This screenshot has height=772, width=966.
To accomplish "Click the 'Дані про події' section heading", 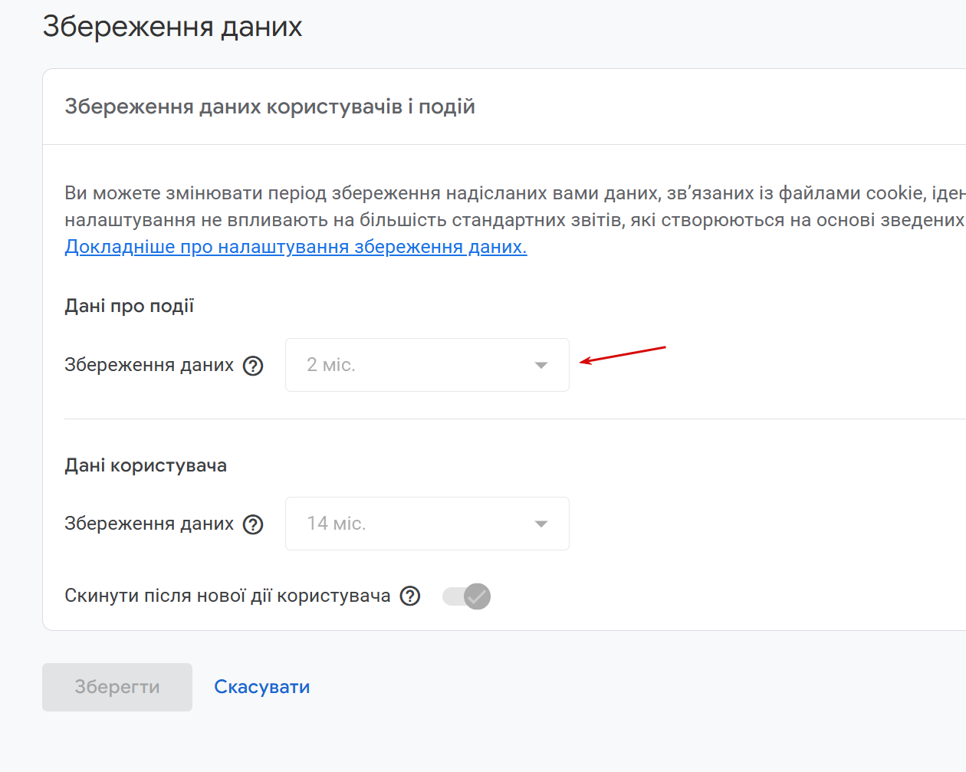I will pos(130,306).
